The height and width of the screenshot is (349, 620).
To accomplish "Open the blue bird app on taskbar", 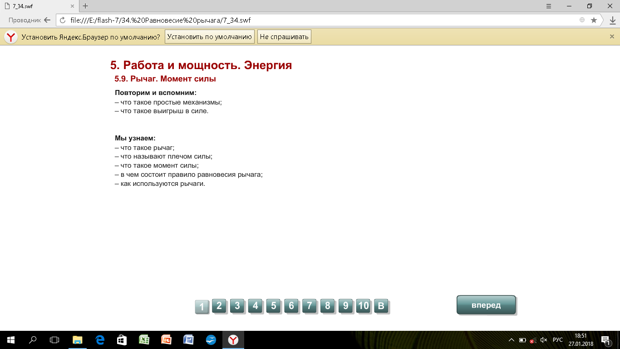I will point(211,339).
